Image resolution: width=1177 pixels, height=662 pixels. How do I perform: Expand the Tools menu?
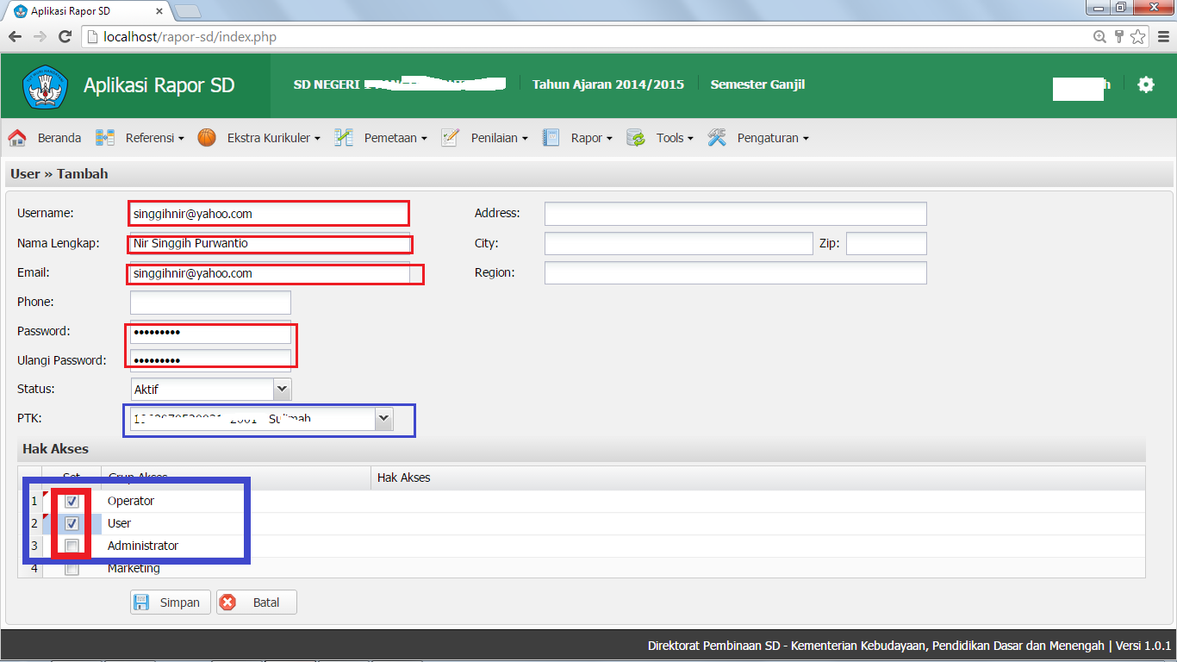(675, 138)
